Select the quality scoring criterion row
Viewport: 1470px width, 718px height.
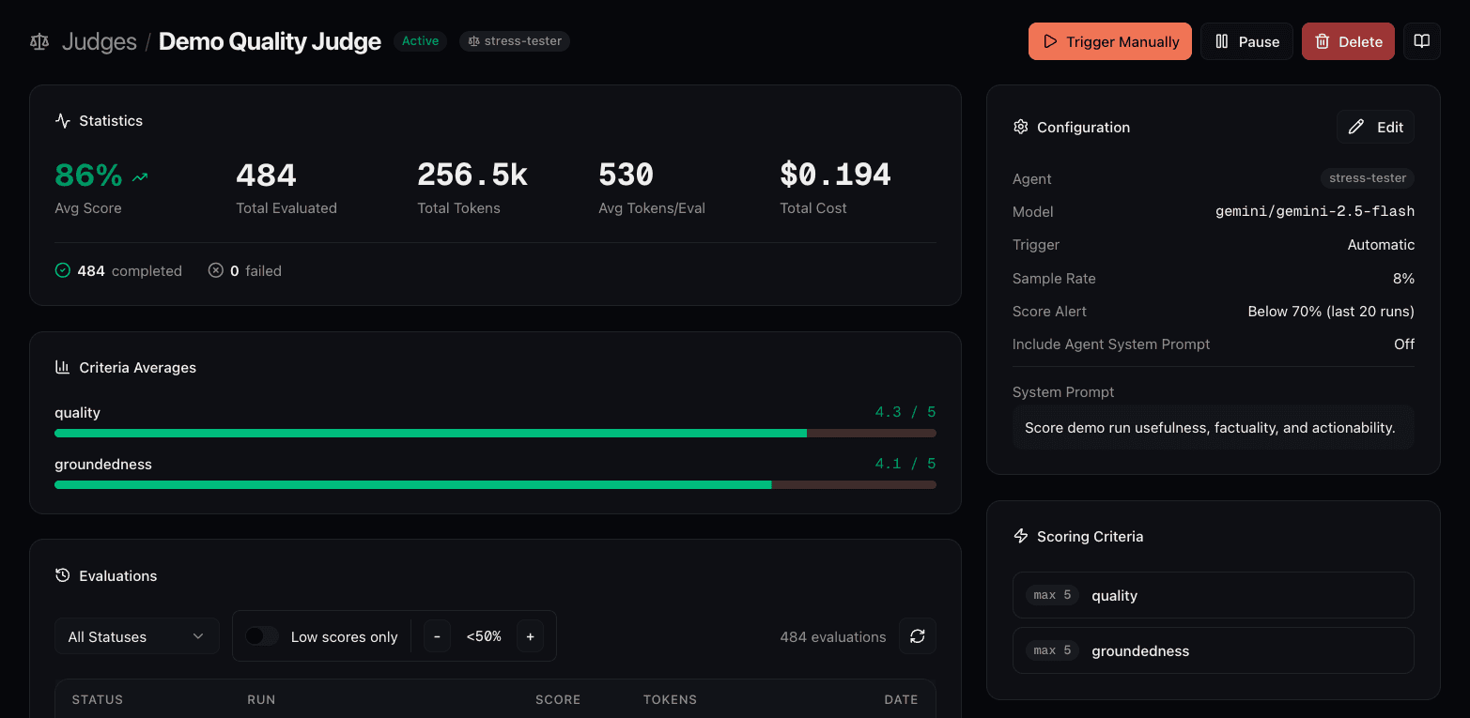point(1214,595)
